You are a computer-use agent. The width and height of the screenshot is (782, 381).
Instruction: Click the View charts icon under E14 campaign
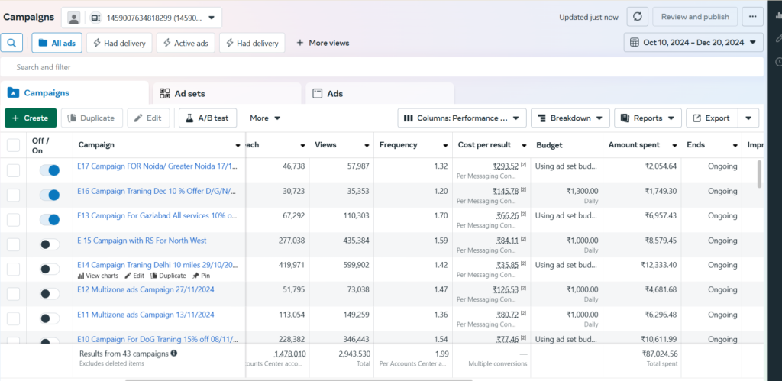pyautogui.click(x=82, y=276)
